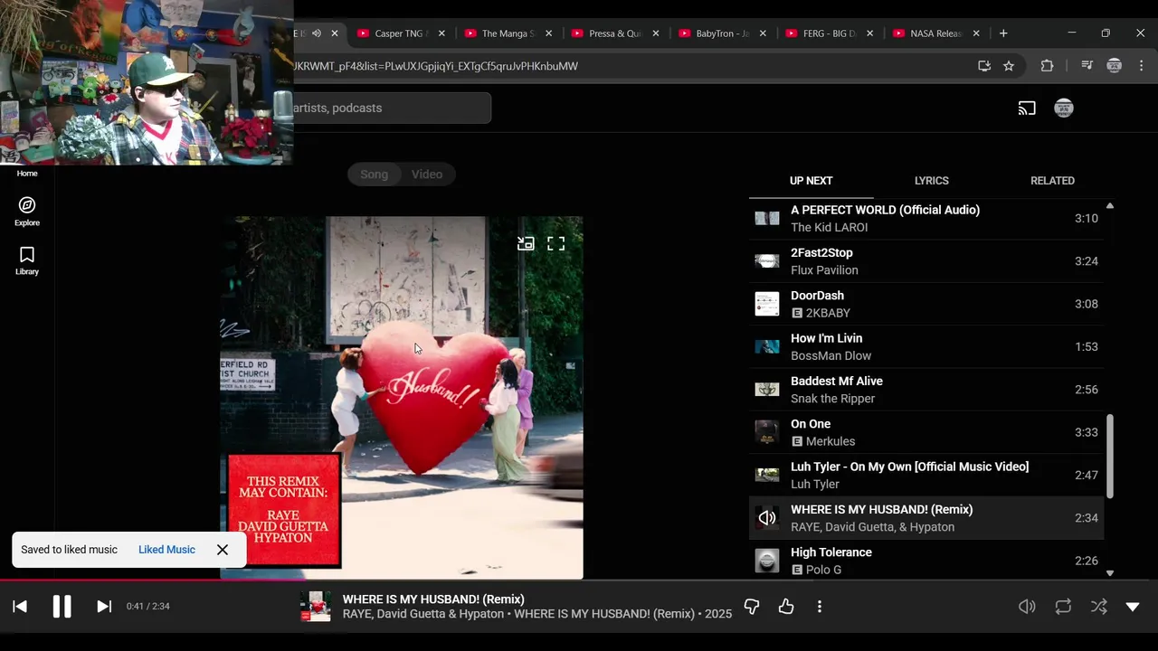
Task: Go to Explore in the sidebar
Action: (x=27, y=212)
